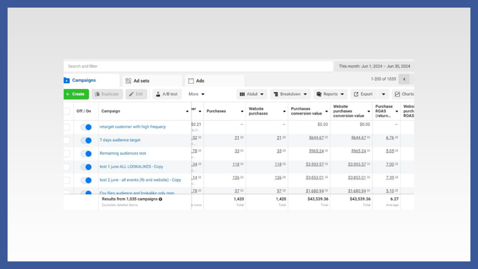Tick the checkbox for Remaining audiences test row
This screenshot has width=478, height=269.
pos(67,154)
